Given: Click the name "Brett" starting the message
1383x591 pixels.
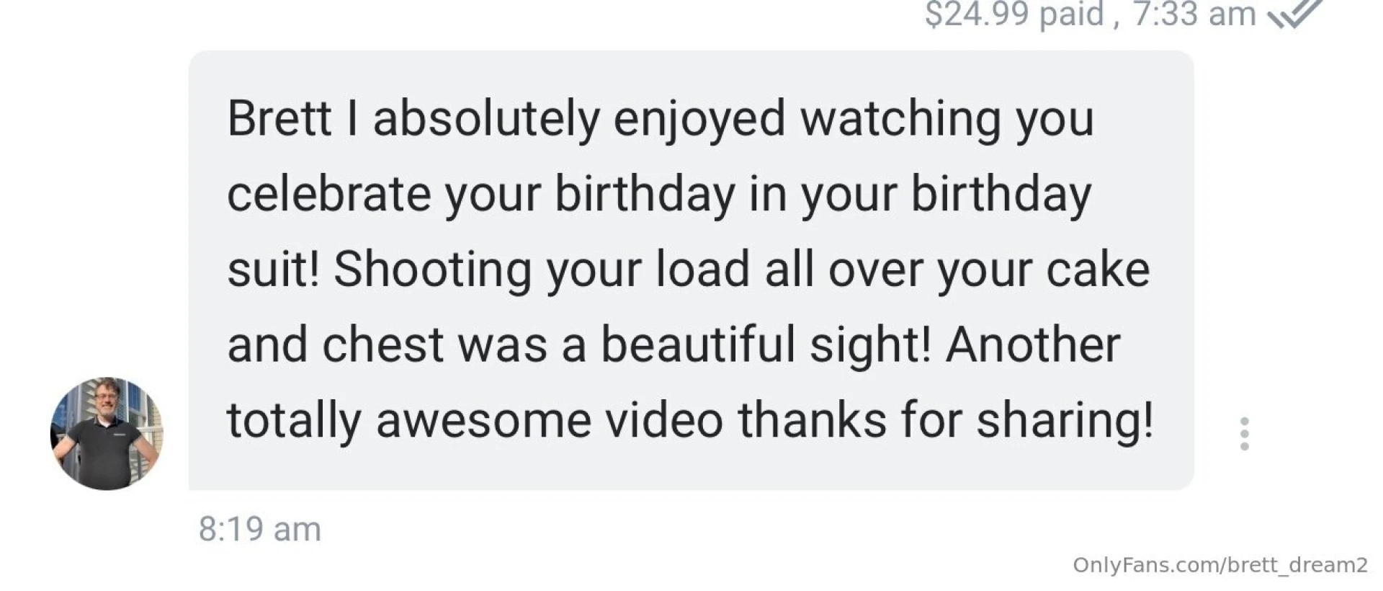Looking at the screenshot, I should (279, 118).
